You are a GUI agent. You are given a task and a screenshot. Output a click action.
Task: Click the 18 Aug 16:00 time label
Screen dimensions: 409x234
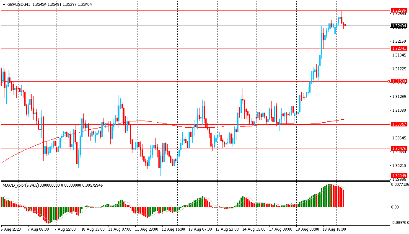tap(334, 229)
